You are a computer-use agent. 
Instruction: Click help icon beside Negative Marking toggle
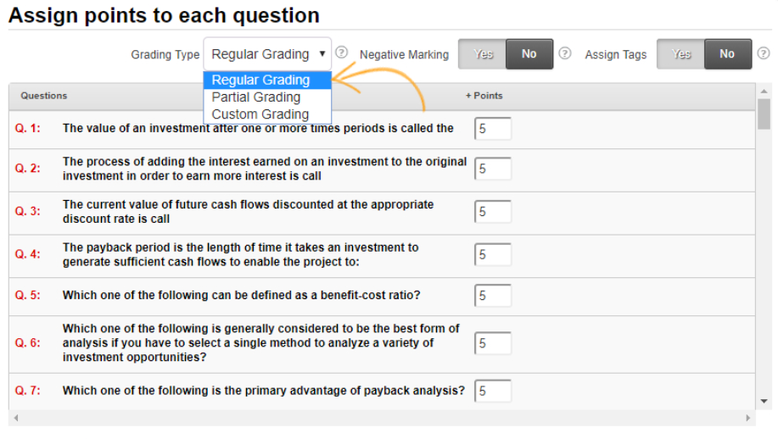click(x=565, y=53)
